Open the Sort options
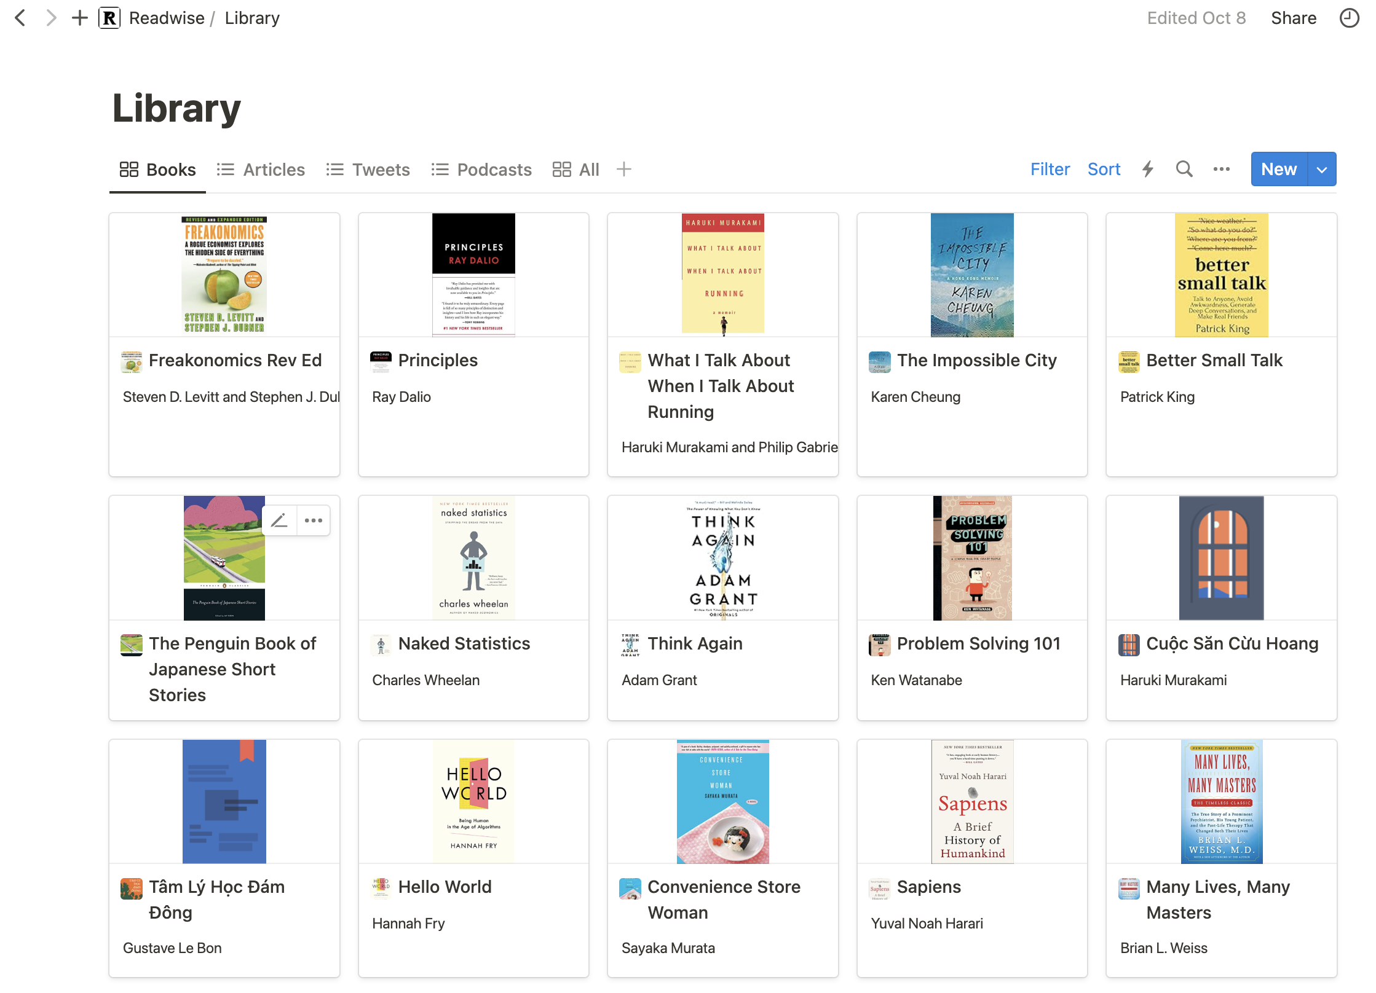Screen dimensions: 1376x993 (1104, 169)
